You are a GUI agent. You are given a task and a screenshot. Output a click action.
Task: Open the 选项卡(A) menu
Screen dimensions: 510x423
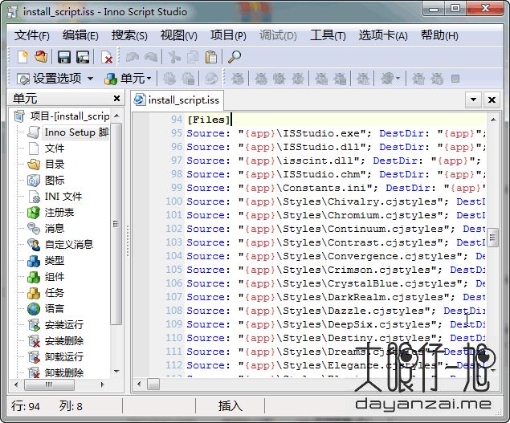click(383, 35)
